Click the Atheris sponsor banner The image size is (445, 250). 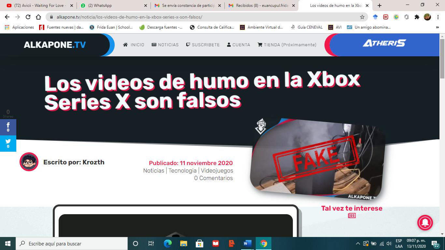point(384,43)
